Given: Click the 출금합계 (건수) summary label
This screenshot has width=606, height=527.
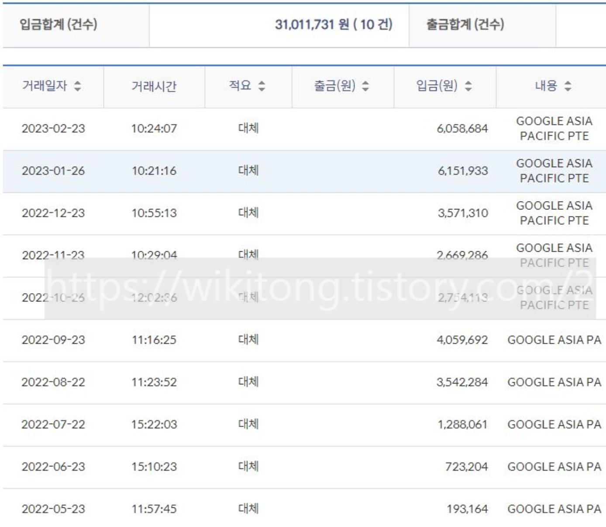Looking at the screenshot, I should 465,24.
